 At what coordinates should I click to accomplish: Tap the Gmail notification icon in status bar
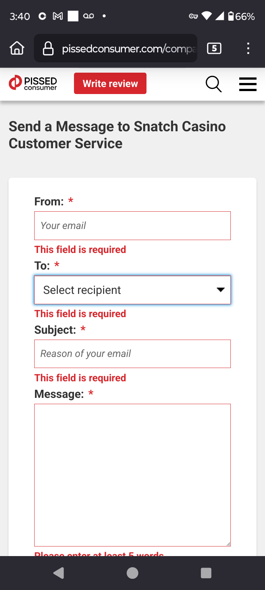tap(58, 16)
